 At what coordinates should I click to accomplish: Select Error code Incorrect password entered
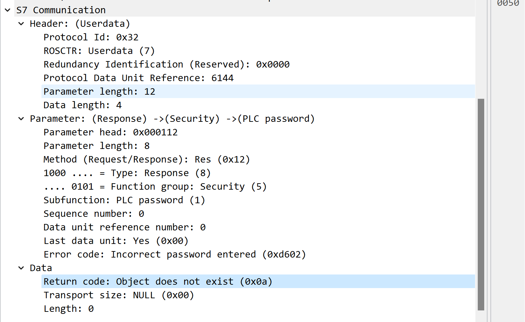174,254
